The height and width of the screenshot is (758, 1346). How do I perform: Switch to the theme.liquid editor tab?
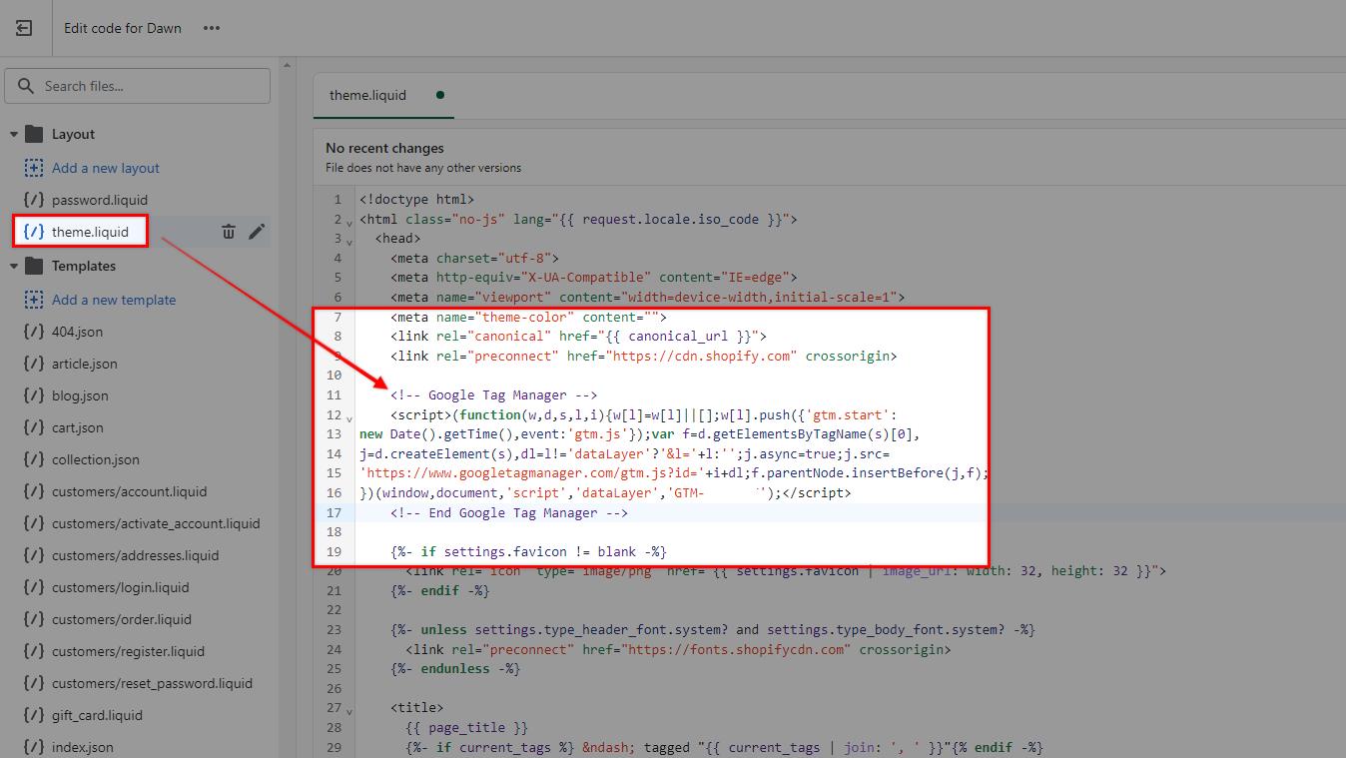click(367, 95)
